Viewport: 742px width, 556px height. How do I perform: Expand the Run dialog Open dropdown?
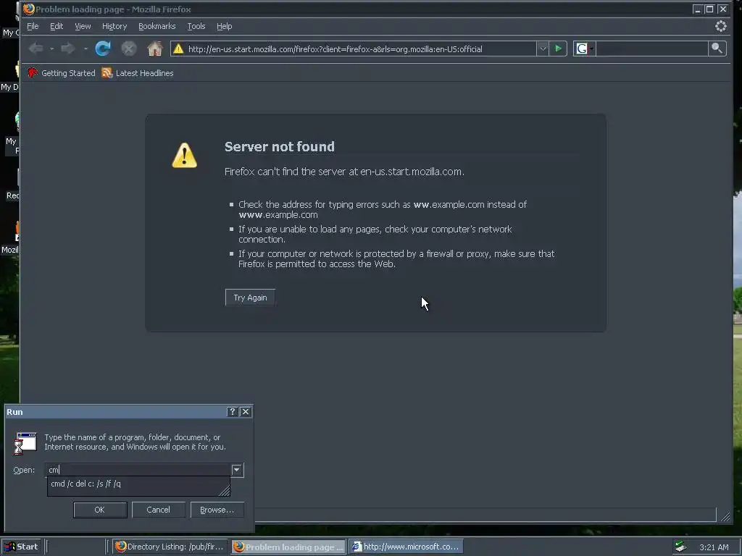point(237,470)
